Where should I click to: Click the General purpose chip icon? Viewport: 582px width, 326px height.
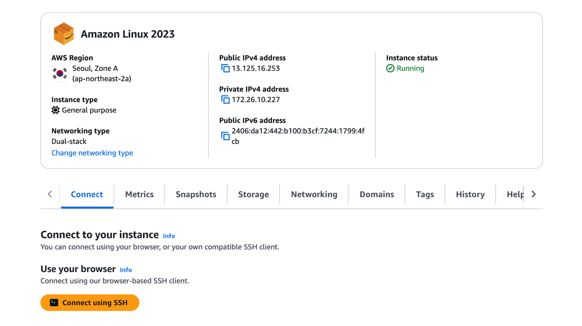56,110
